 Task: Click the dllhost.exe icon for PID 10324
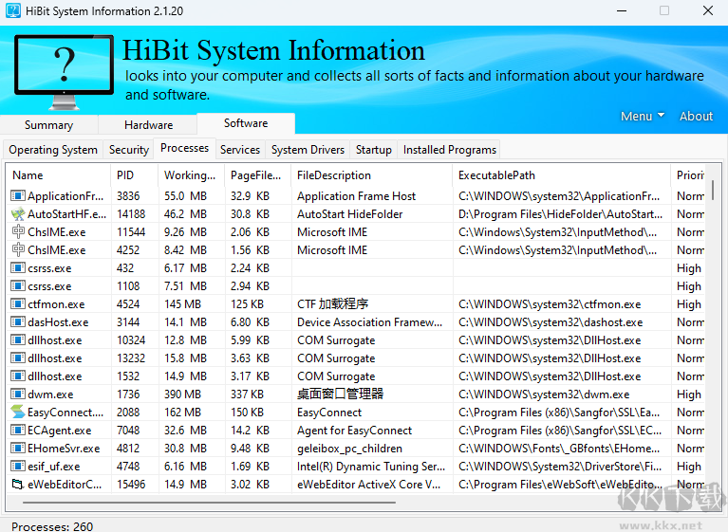tap(18, 340)
